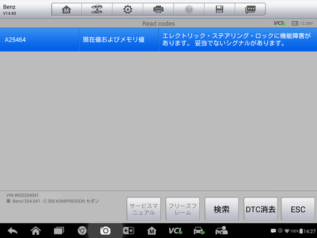Image resolution: width=317 pixels, height=238 pixels.
Task: Tap the Wi-Fi status icon
Action: pos(287,231)
